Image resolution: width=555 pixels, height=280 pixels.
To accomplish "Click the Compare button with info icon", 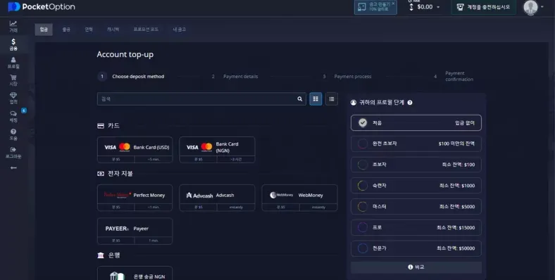I will (x=416, y=267).
